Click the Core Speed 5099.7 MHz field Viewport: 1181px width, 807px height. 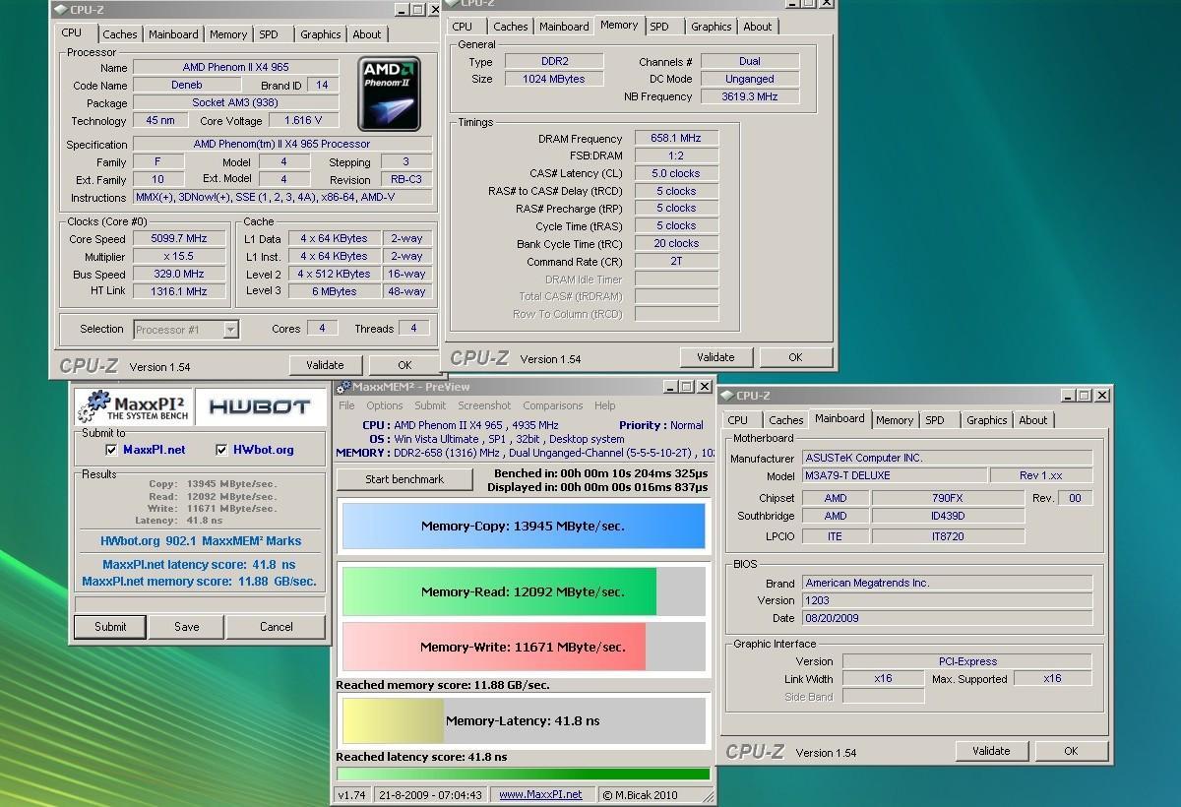tap(179, 239)
